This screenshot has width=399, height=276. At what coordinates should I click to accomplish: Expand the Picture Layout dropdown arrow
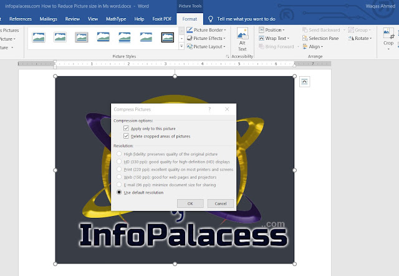[x=224, y=47]
